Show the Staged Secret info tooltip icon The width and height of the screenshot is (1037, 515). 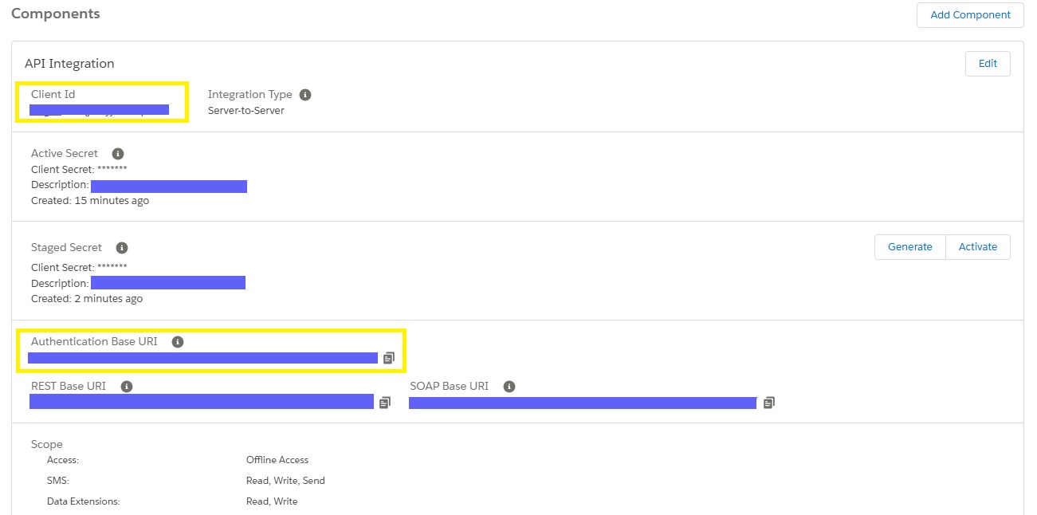pyautogui.click(x=122, y=248)
